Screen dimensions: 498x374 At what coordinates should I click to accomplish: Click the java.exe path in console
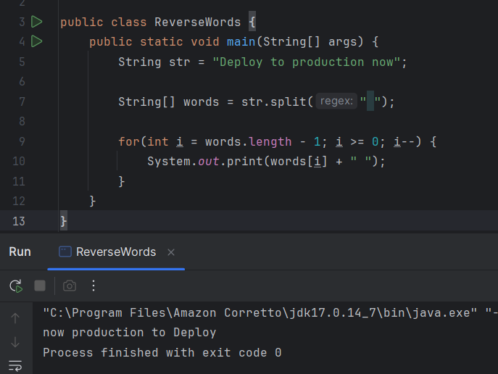click(x=261, y=312)
